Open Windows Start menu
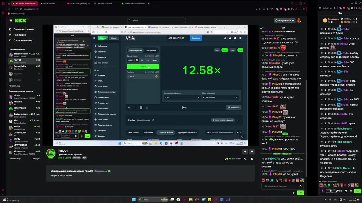Screen dimensions: 362x203 click(x=134, y=200)
